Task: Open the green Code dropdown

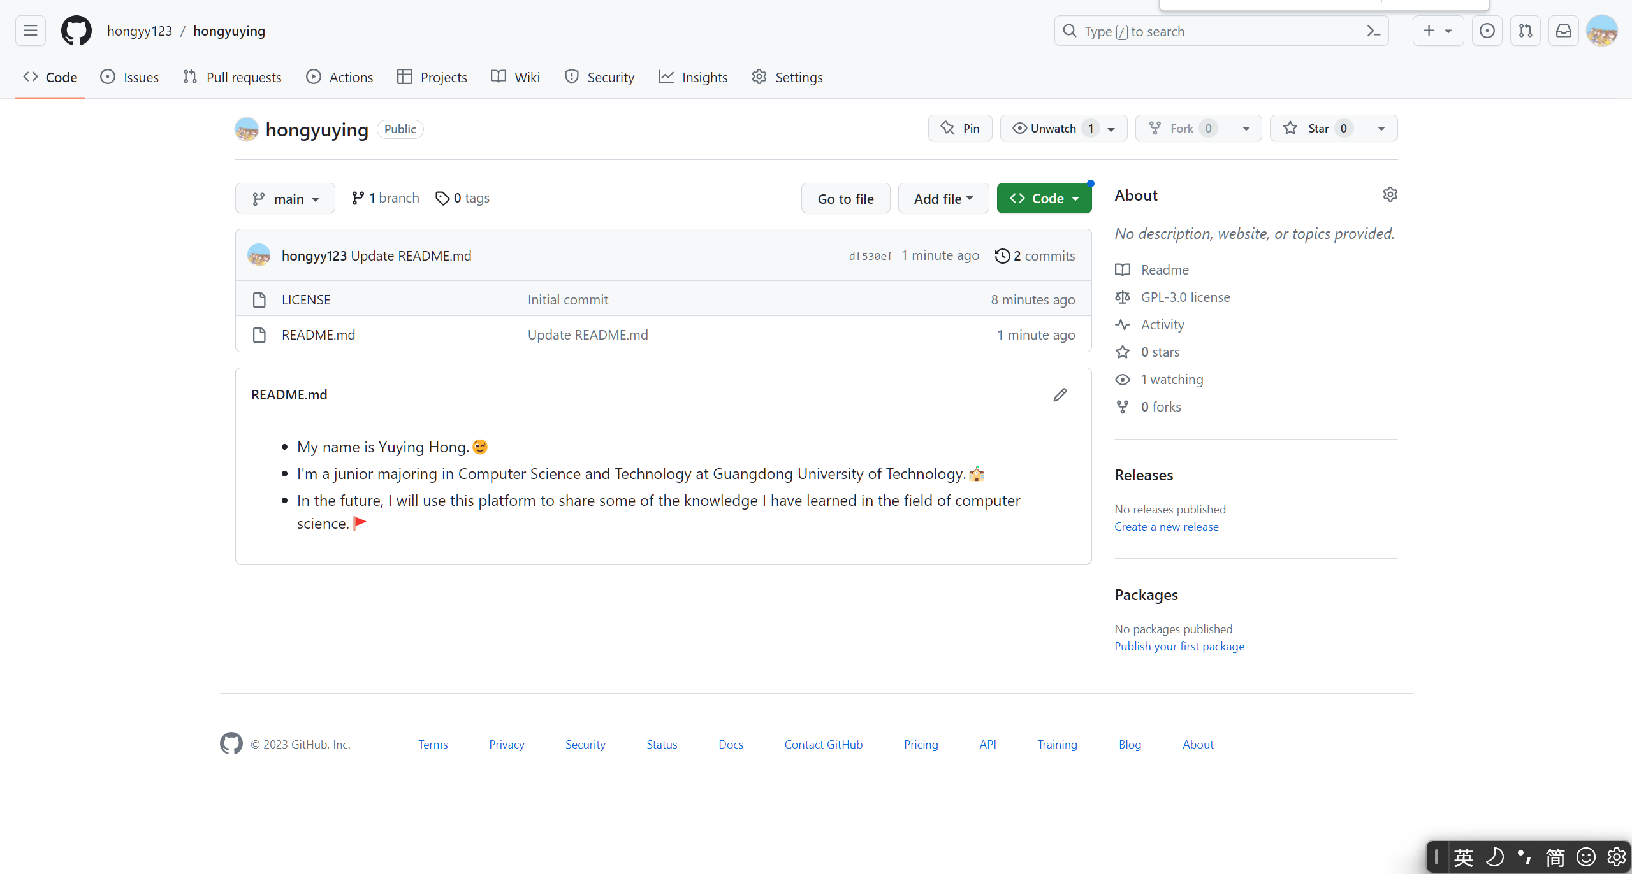Action: (x=1044, y=199)
